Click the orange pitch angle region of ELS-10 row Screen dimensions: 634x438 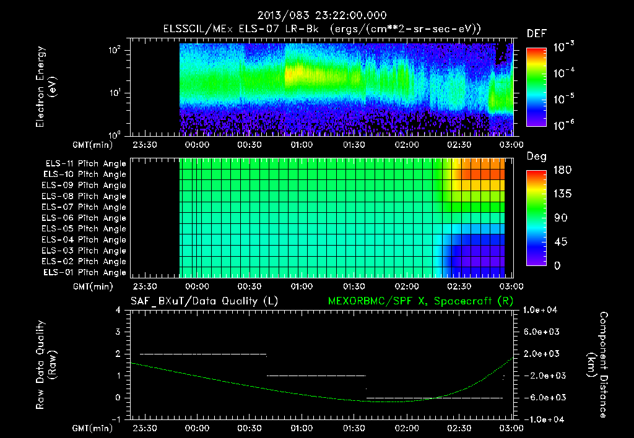point(482,174)
